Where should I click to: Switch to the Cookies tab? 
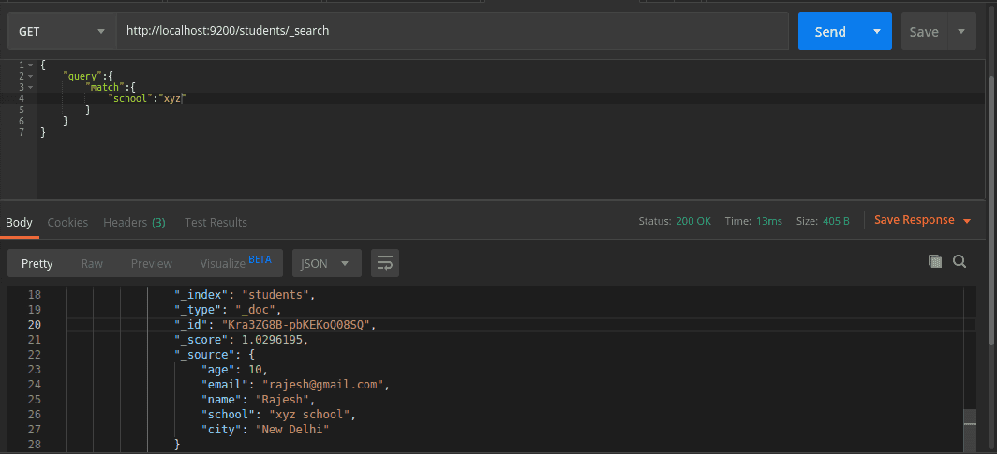click(x=67, y=223)
